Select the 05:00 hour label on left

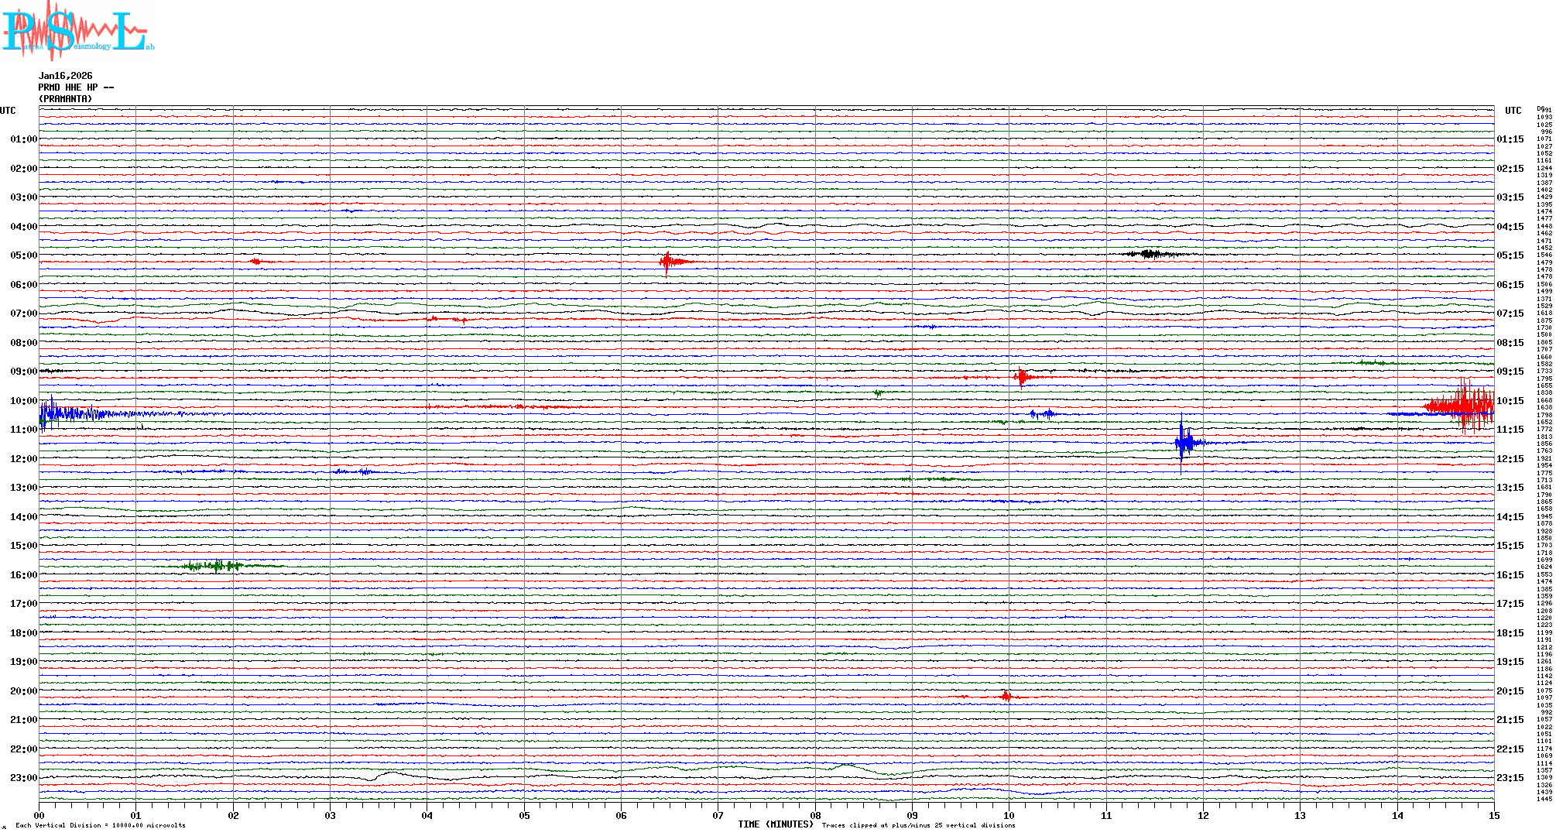pyautogui.click(x=23, y=255)
